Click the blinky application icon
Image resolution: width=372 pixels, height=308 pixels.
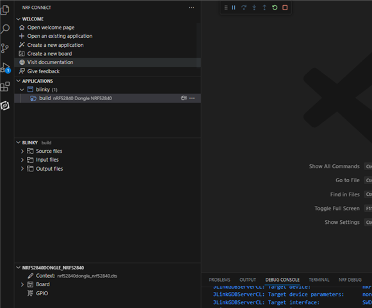click(x=30, y=89)
